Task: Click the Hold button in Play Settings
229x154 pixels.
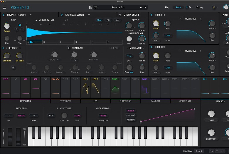Action: [x=51, y=116]
